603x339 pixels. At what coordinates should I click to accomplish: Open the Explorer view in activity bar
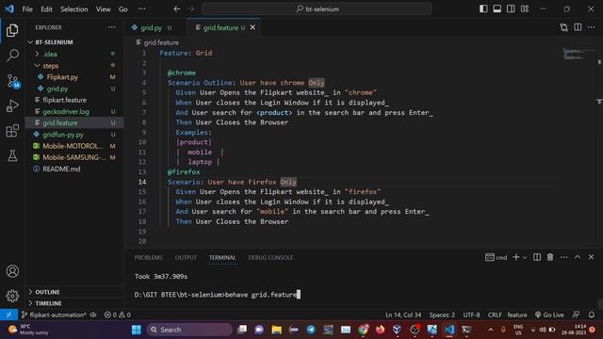coord(12,30)
